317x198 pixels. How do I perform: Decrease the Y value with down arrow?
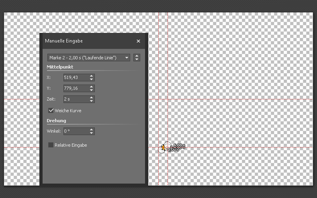(92, 90)
